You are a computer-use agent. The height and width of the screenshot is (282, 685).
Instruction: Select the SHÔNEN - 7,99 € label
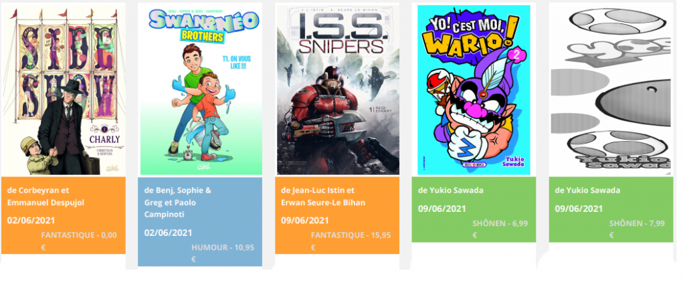coord(637,229)
